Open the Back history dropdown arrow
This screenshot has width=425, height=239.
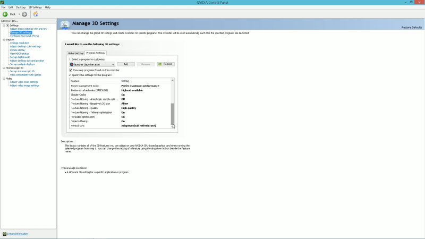(x=19, y=14)
